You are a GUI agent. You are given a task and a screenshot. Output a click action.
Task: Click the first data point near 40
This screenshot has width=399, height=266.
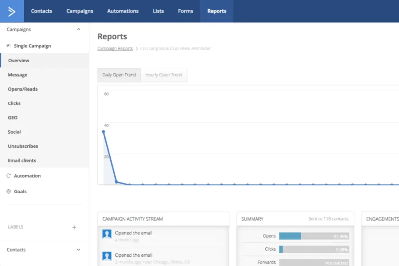point(103,132)
